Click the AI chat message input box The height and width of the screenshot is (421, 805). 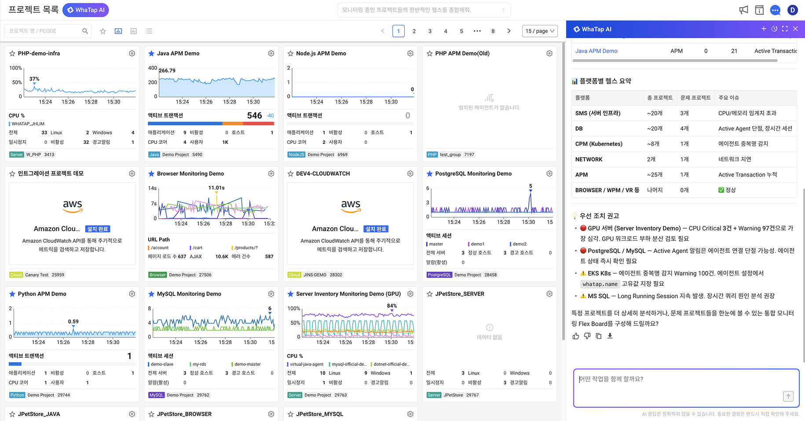pyautogui.click(x=686, y=388)
